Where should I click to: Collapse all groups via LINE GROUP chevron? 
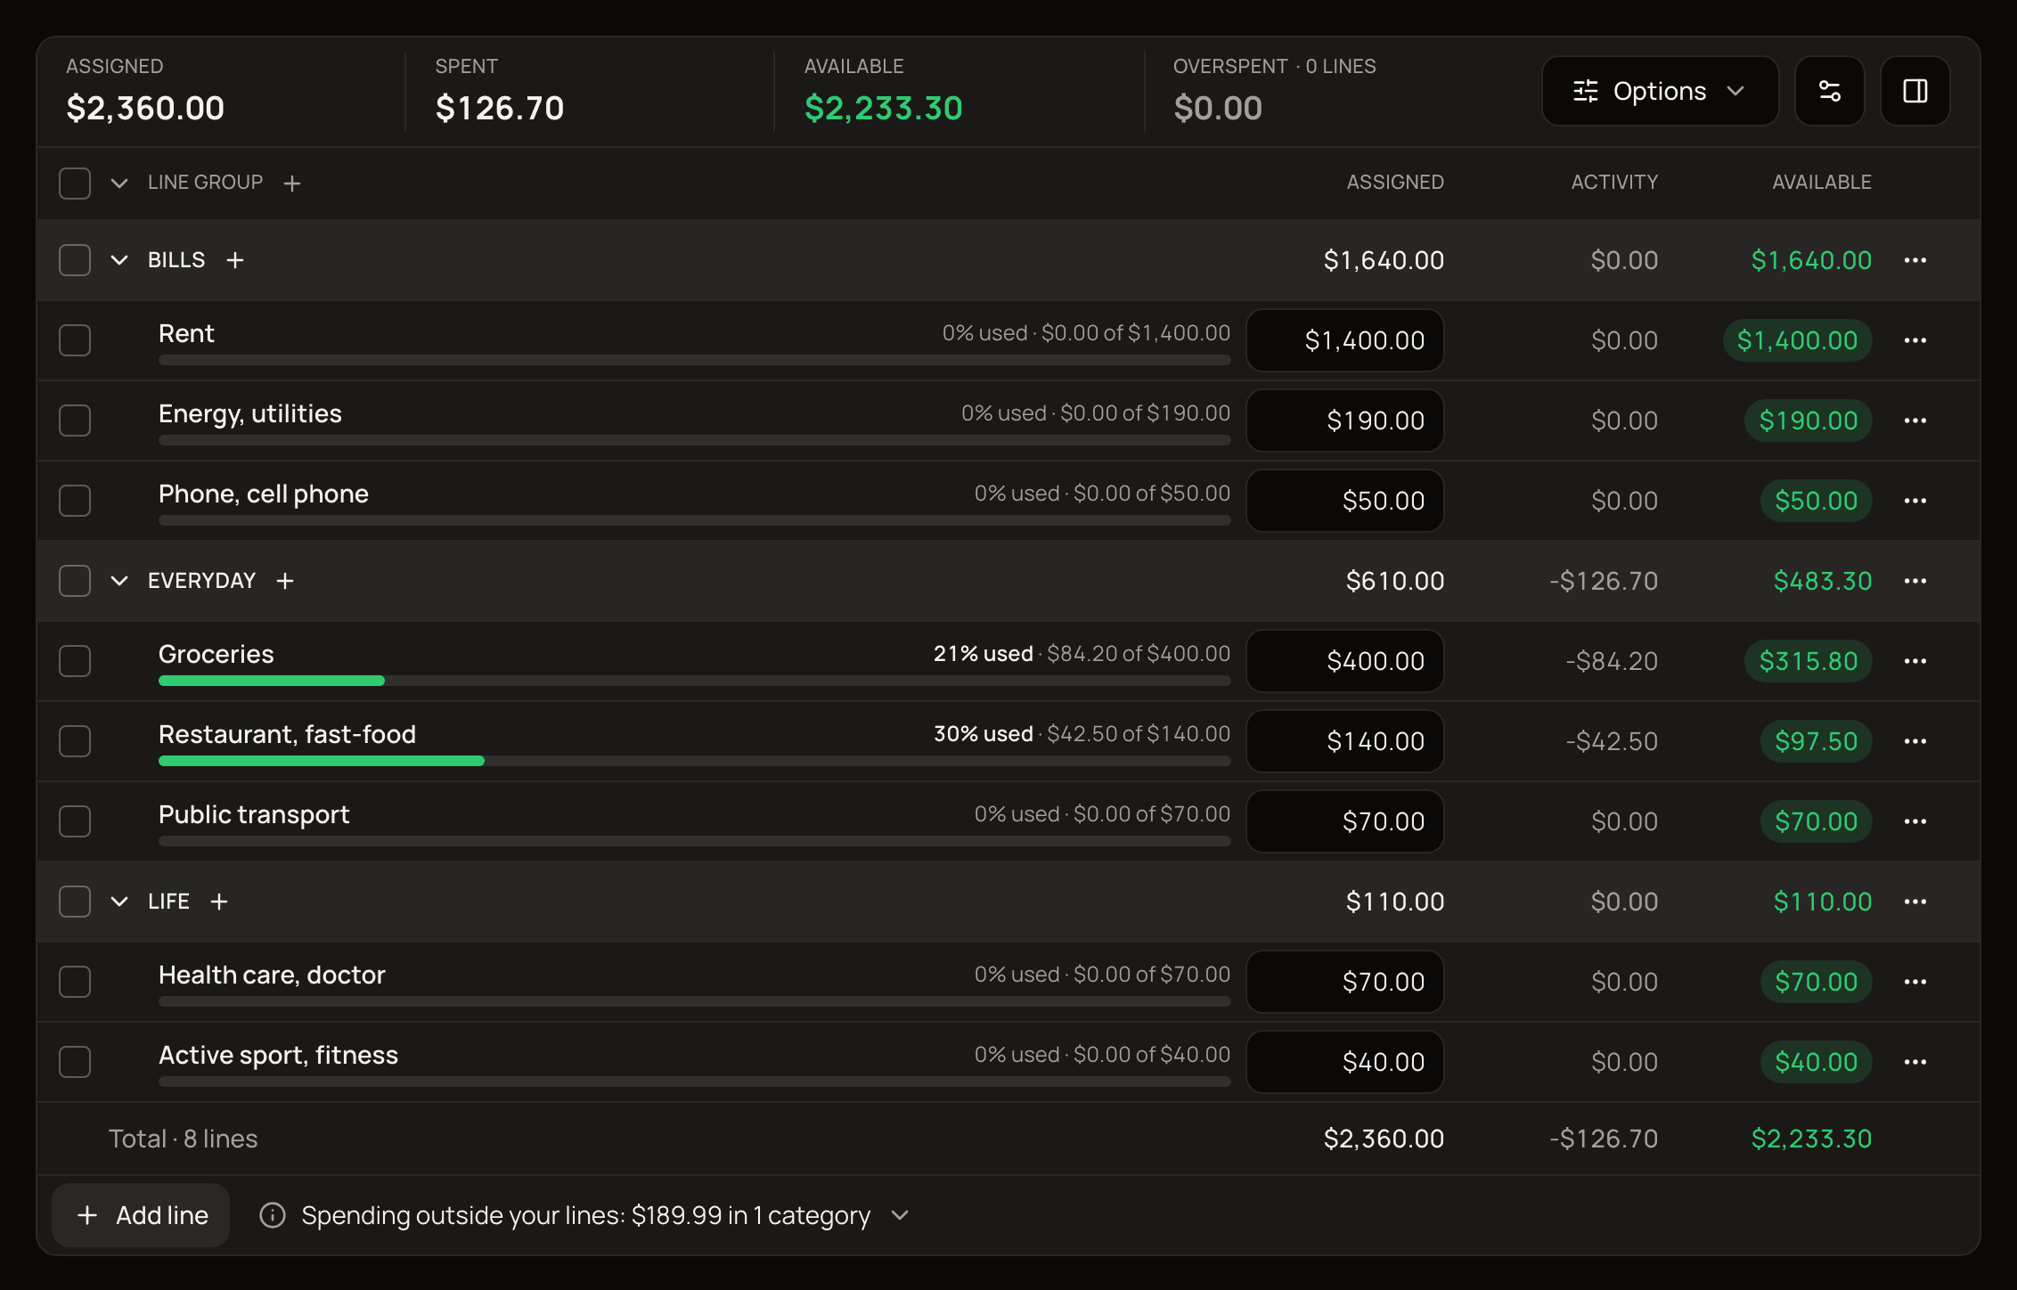click(x=119, y=183)
